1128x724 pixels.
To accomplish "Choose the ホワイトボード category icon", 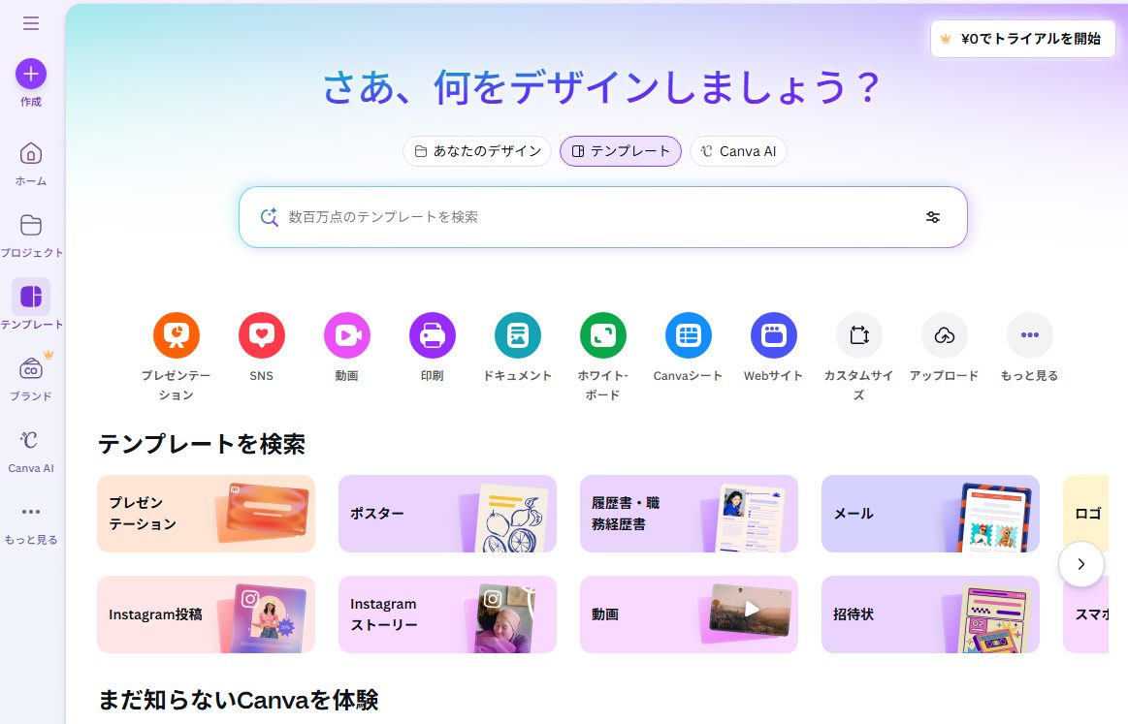I will (x=603, y=335).
